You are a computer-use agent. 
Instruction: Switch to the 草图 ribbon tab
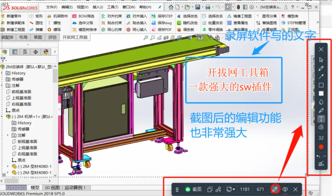[x=38, y=37]
